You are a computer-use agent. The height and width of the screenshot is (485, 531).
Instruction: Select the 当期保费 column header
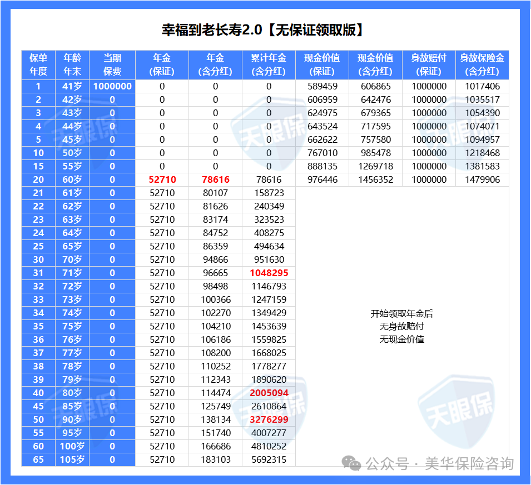click(x=112, y=64)
